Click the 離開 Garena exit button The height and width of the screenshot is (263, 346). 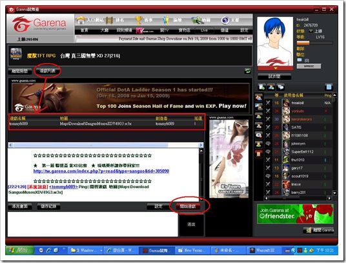[x=318, y=230]
